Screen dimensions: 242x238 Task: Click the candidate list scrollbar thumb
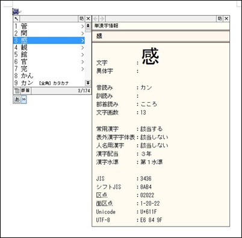coord(88,31)
